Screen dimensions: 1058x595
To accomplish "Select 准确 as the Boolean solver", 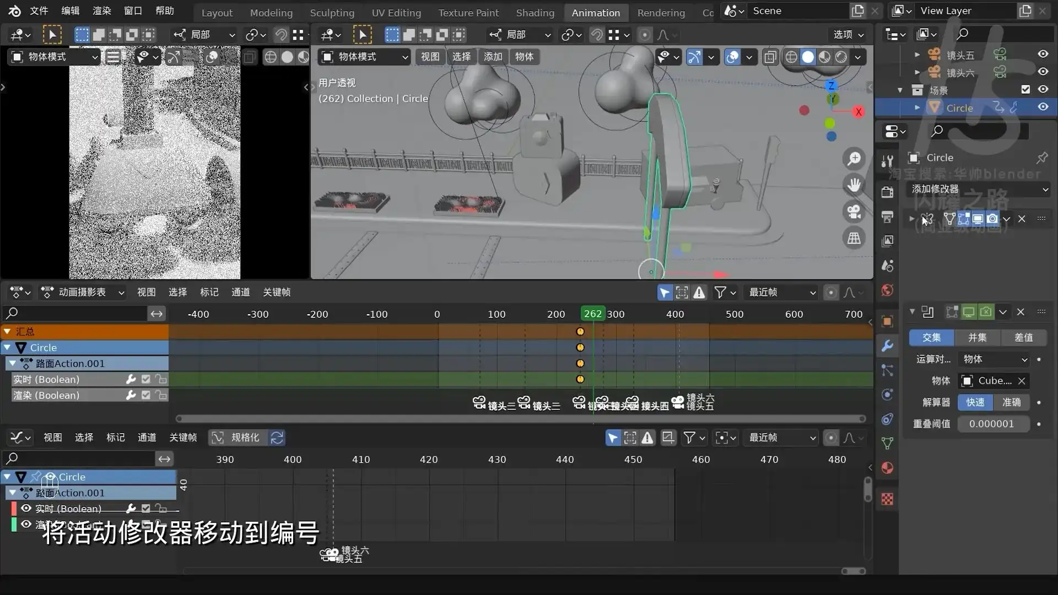I will [x=1012, y=402].
